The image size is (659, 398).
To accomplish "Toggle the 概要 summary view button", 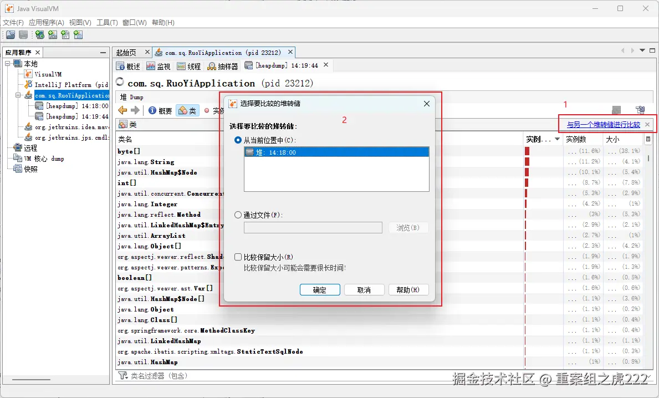I will (x=160, y=110).
